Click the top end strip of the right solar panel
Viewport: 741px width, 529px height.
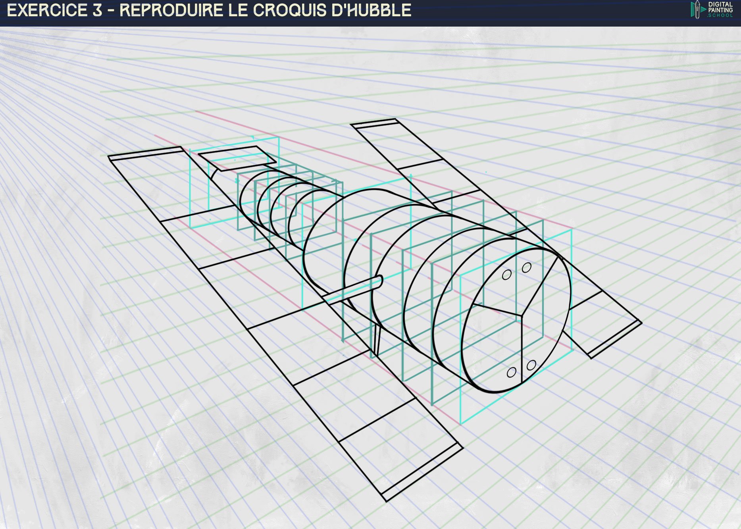click(x=374, y=123)
